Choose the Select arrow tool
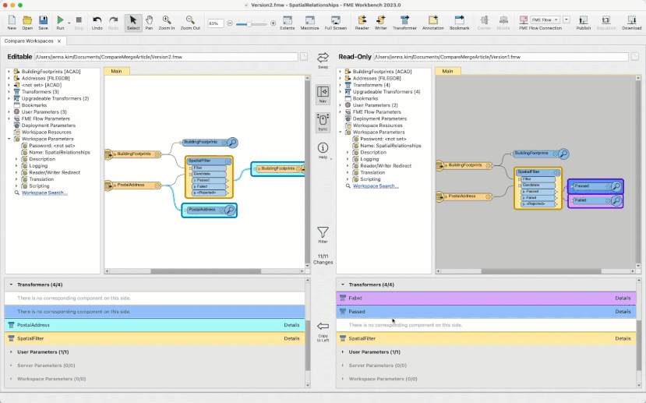The width and height of the screenshot is (646, 403). pos(133,23)
